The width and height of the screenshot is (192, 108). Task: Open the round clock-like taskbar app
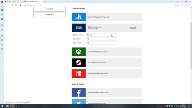pyautogui.click(x=17, y=106)
